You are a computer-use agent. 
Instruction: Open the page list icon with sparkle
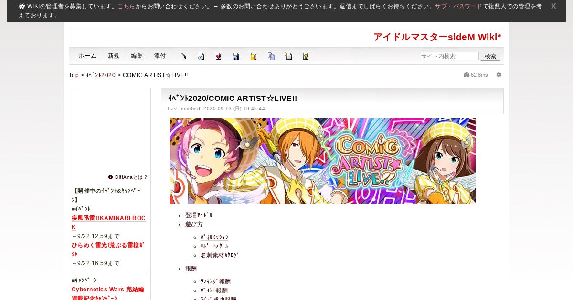point(288,56)
